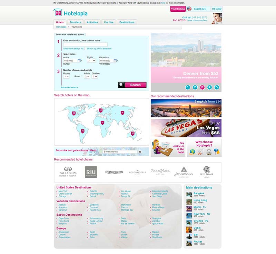Open the Advanced search link

coord(69,87)
